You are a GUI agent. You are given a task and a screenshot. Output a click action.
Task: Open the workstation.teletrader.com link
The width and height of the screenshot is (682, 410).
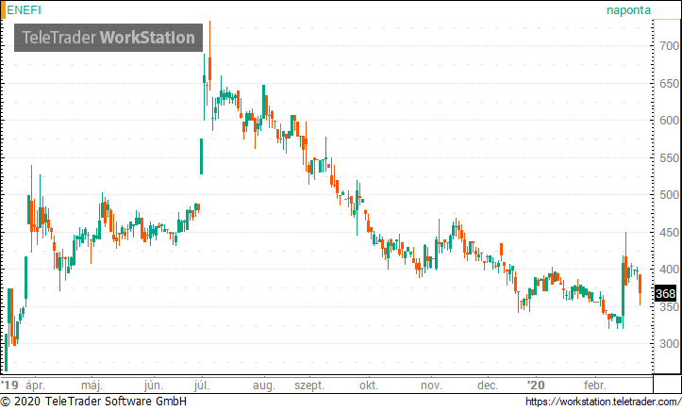pos(604,402)
